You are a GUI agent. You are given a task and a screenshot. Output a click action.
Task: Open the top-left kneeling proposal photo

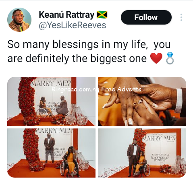pyautogui.click(x=51, y=101)
